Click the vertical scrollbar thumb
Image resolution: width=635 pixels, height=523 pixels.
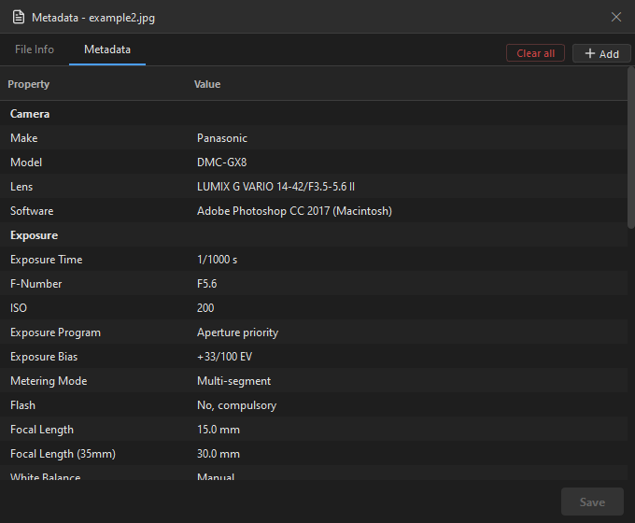(631, 148)
